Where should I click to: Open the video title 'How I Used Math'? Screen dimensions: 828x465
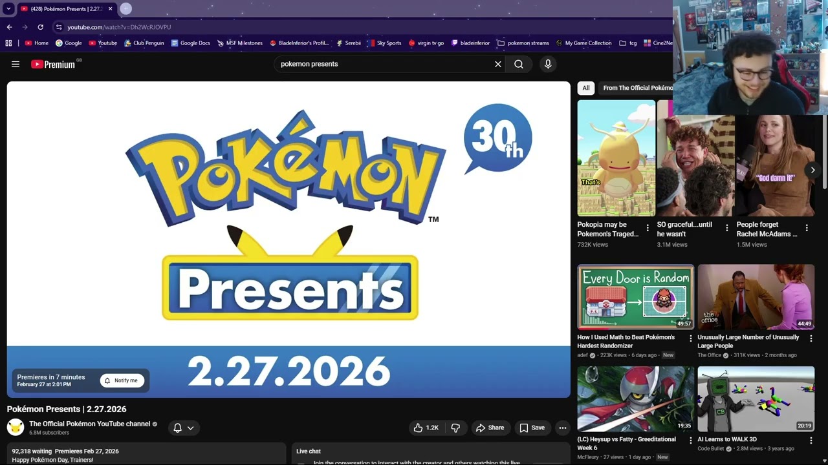pos(626,342)
